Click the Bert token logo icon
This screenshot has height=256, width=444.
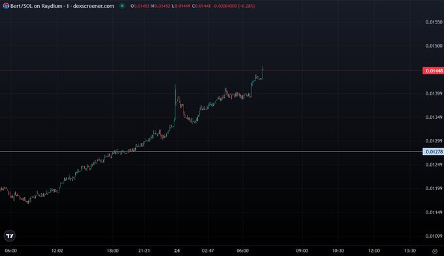6,6
